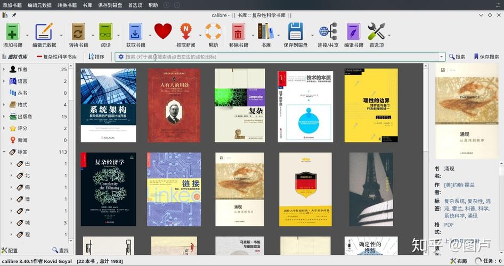Open Help (帮助) lifebuoy icon

coord(213,31)
